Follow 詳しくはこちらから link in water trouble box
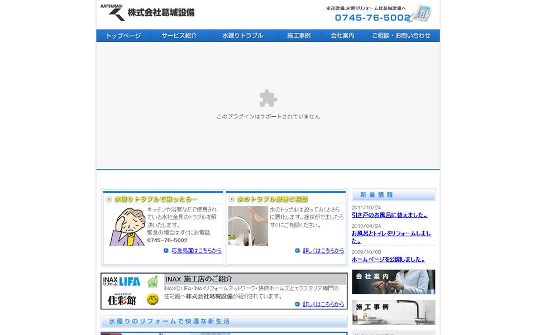 pyautogui.click(x=323, y=251)
